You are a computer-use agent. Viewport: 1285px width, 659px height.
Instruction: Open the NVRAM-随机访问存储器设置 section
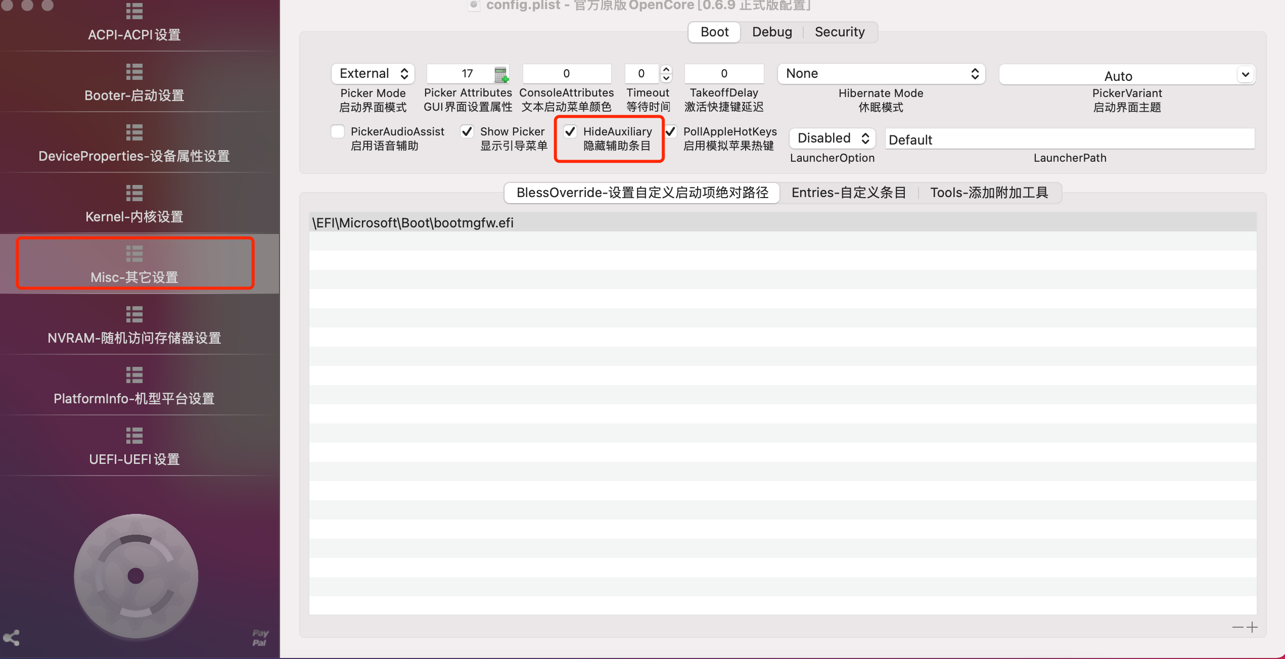pyautogui.click(x=134, y=324)
